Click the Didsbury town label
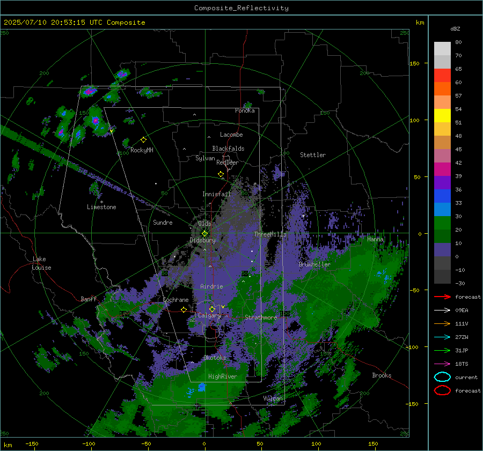 [x=203, y=240]
